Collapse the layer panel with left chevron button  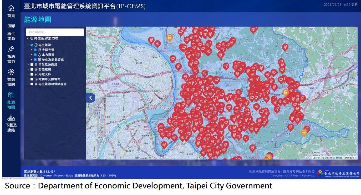pos(90,98)
